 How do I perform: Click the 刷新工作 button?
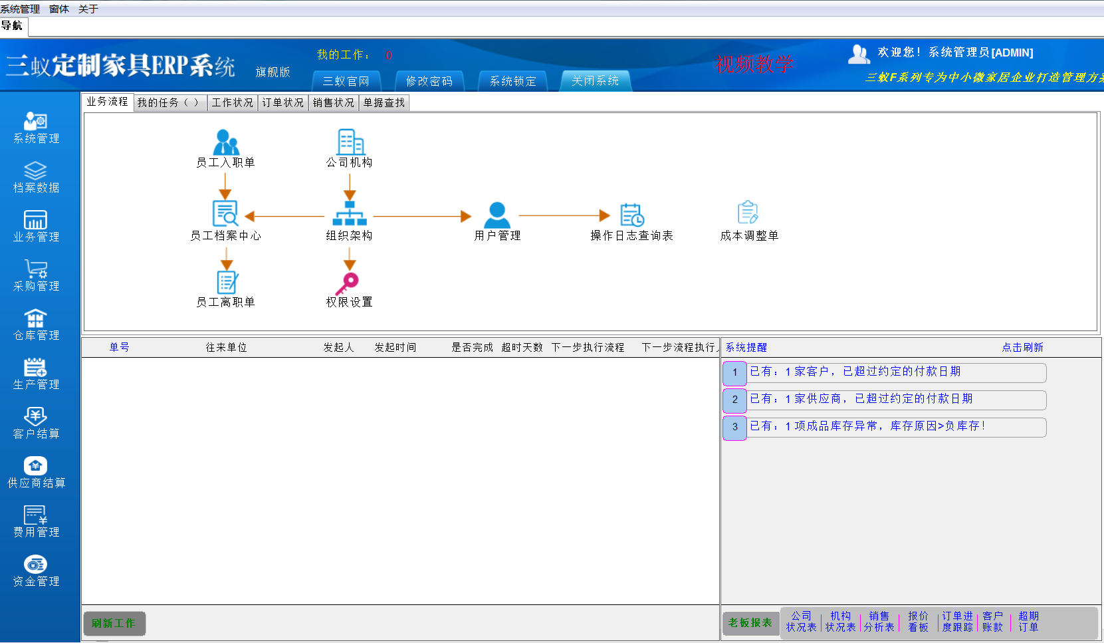click(114, 623)
